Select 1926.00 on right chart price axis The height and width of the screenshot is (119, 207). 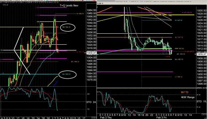coord(202,20)
